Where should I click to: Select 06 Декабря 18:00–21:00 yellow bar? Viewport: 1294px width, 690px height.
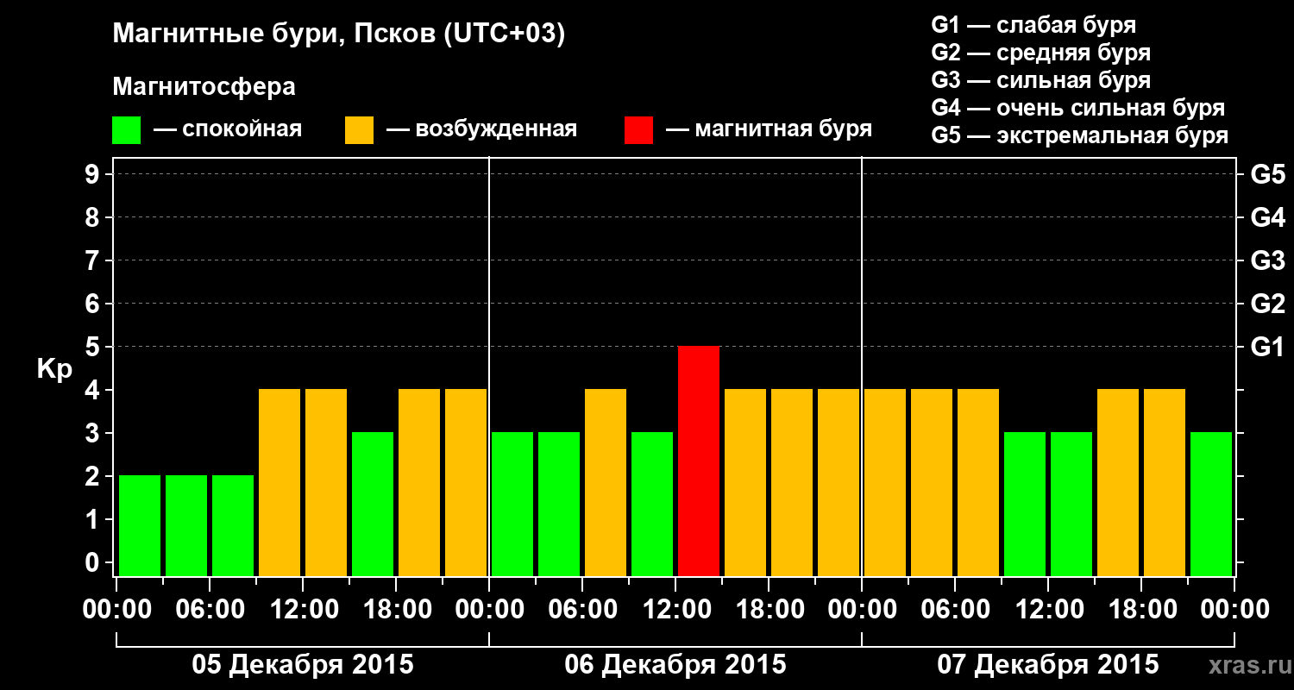coord(792,482)
